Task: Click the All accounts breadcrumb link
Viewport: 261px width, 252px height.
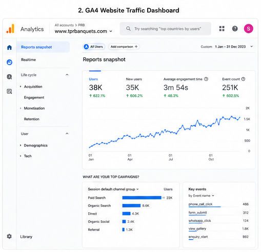Action: (x=64, y=25)
